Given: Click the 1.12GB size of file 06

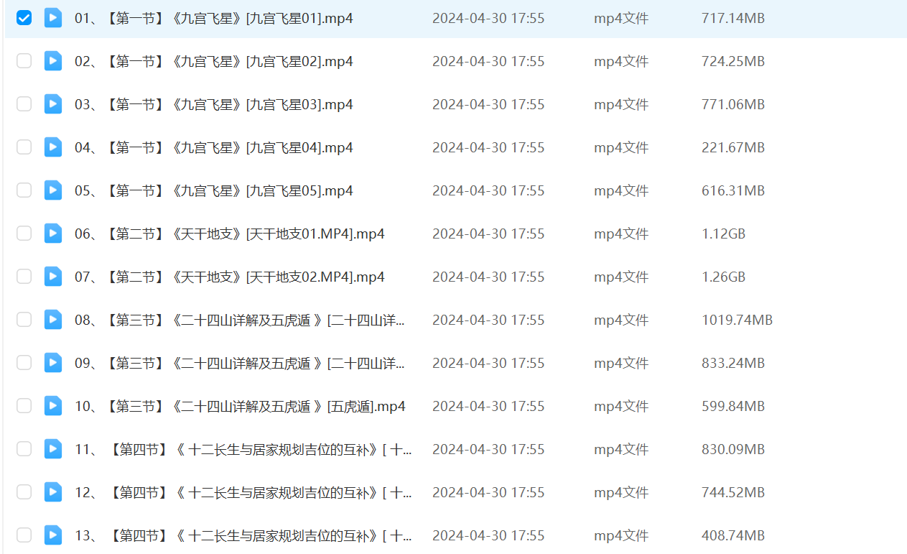Looking at the screenshot, I should [723, 234].
